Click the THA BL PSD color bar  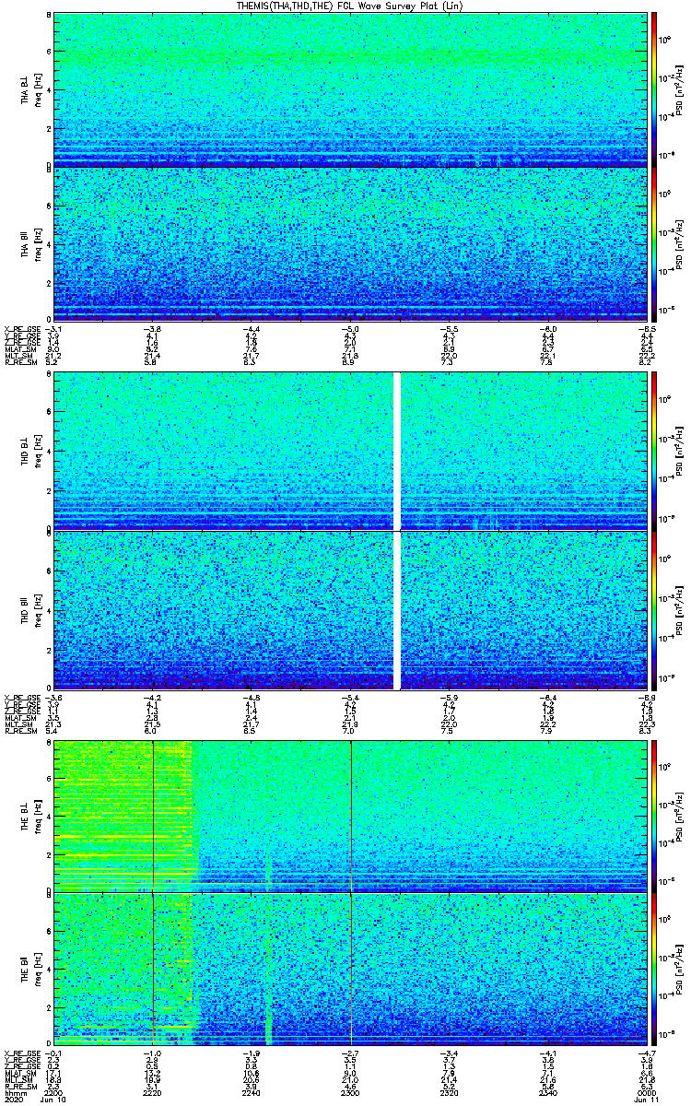pyautogui.click(x=655, y=89)
